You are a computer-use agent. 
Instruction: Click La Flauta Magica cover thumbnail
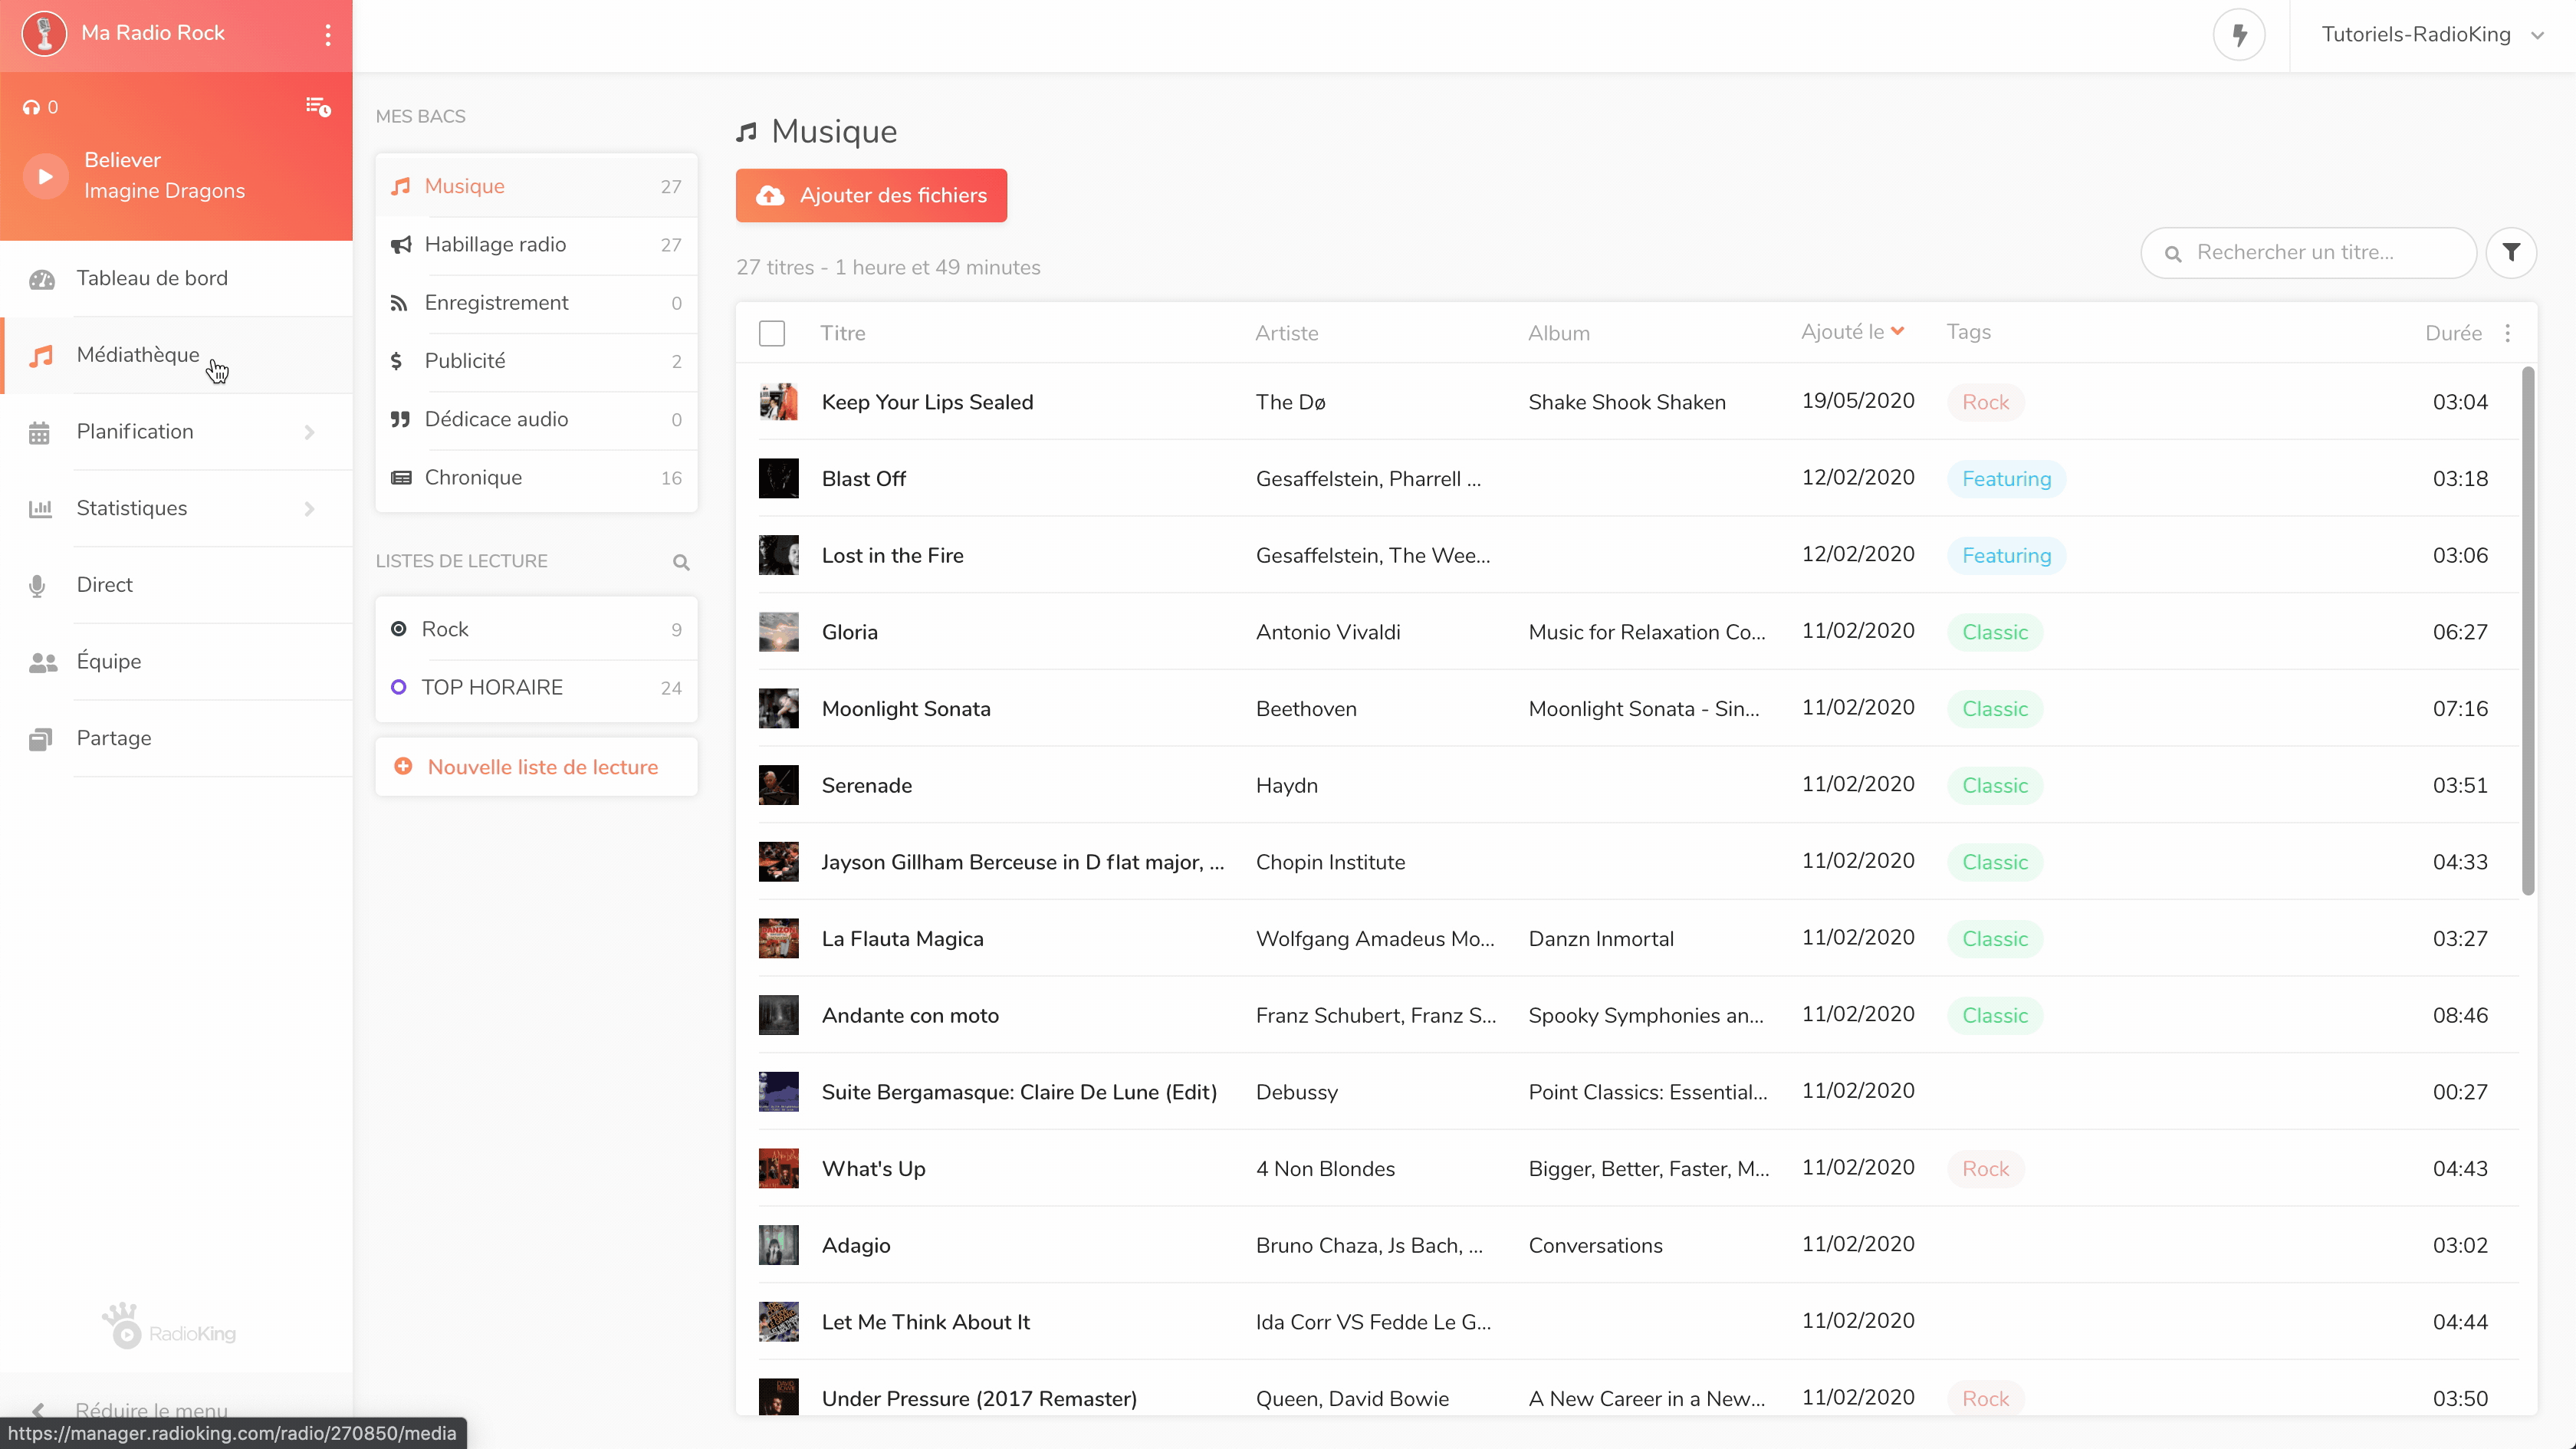point(778,939)
